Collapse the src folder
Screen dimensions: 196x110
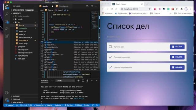pyautogui.click(x=19, y=22)
